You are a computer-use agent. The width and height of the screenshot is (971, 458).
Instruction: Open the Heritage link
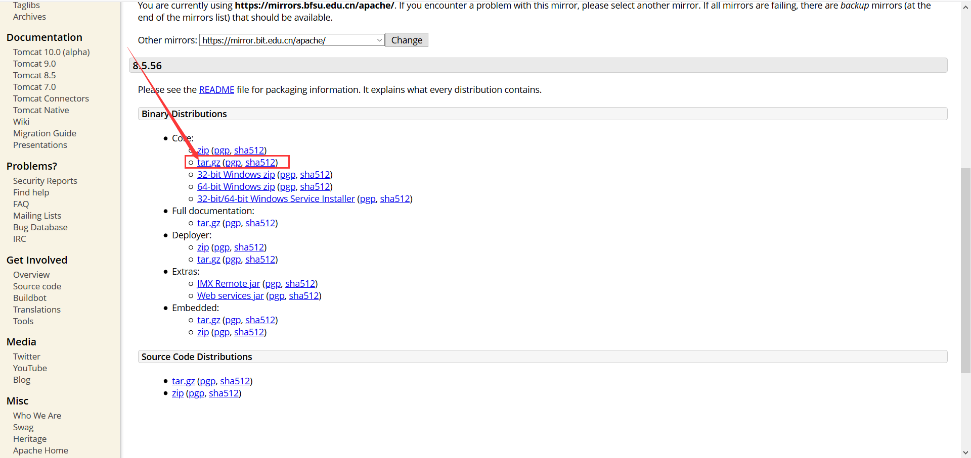(x=30, y=439)
